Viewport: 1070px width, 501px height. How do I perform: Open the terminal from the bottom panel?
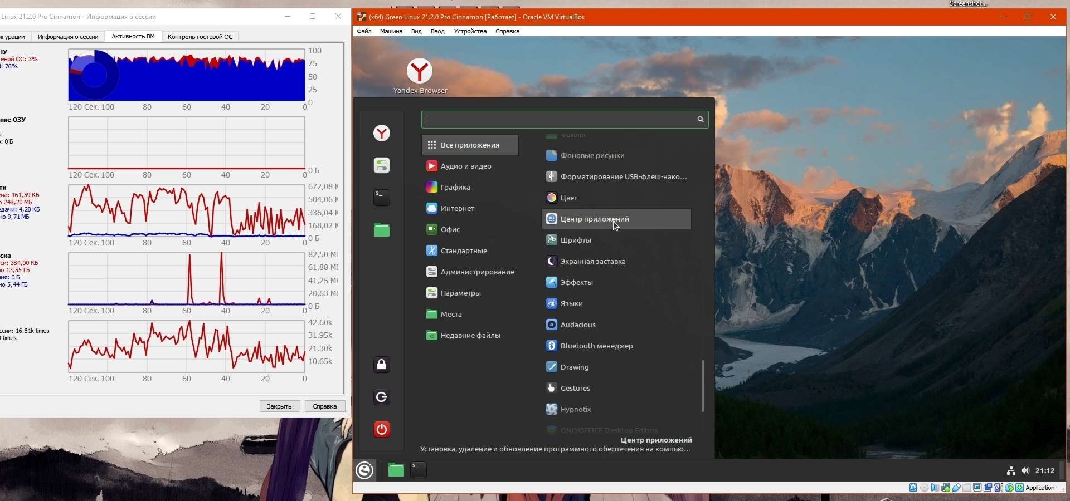(x=419, y=470)
